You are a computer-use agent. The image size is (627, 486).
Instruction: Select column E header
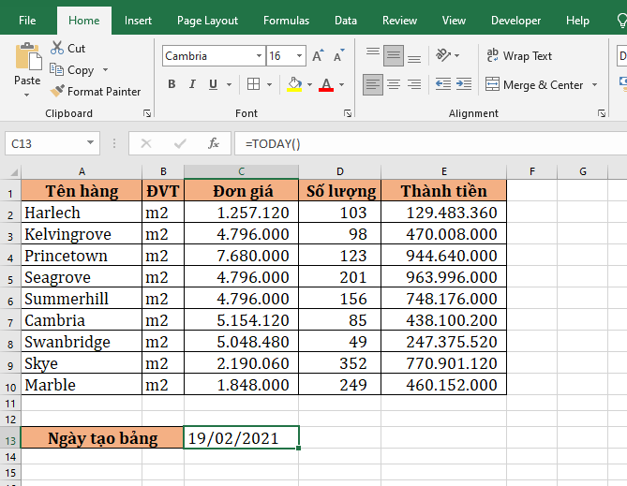pos(444,171)
